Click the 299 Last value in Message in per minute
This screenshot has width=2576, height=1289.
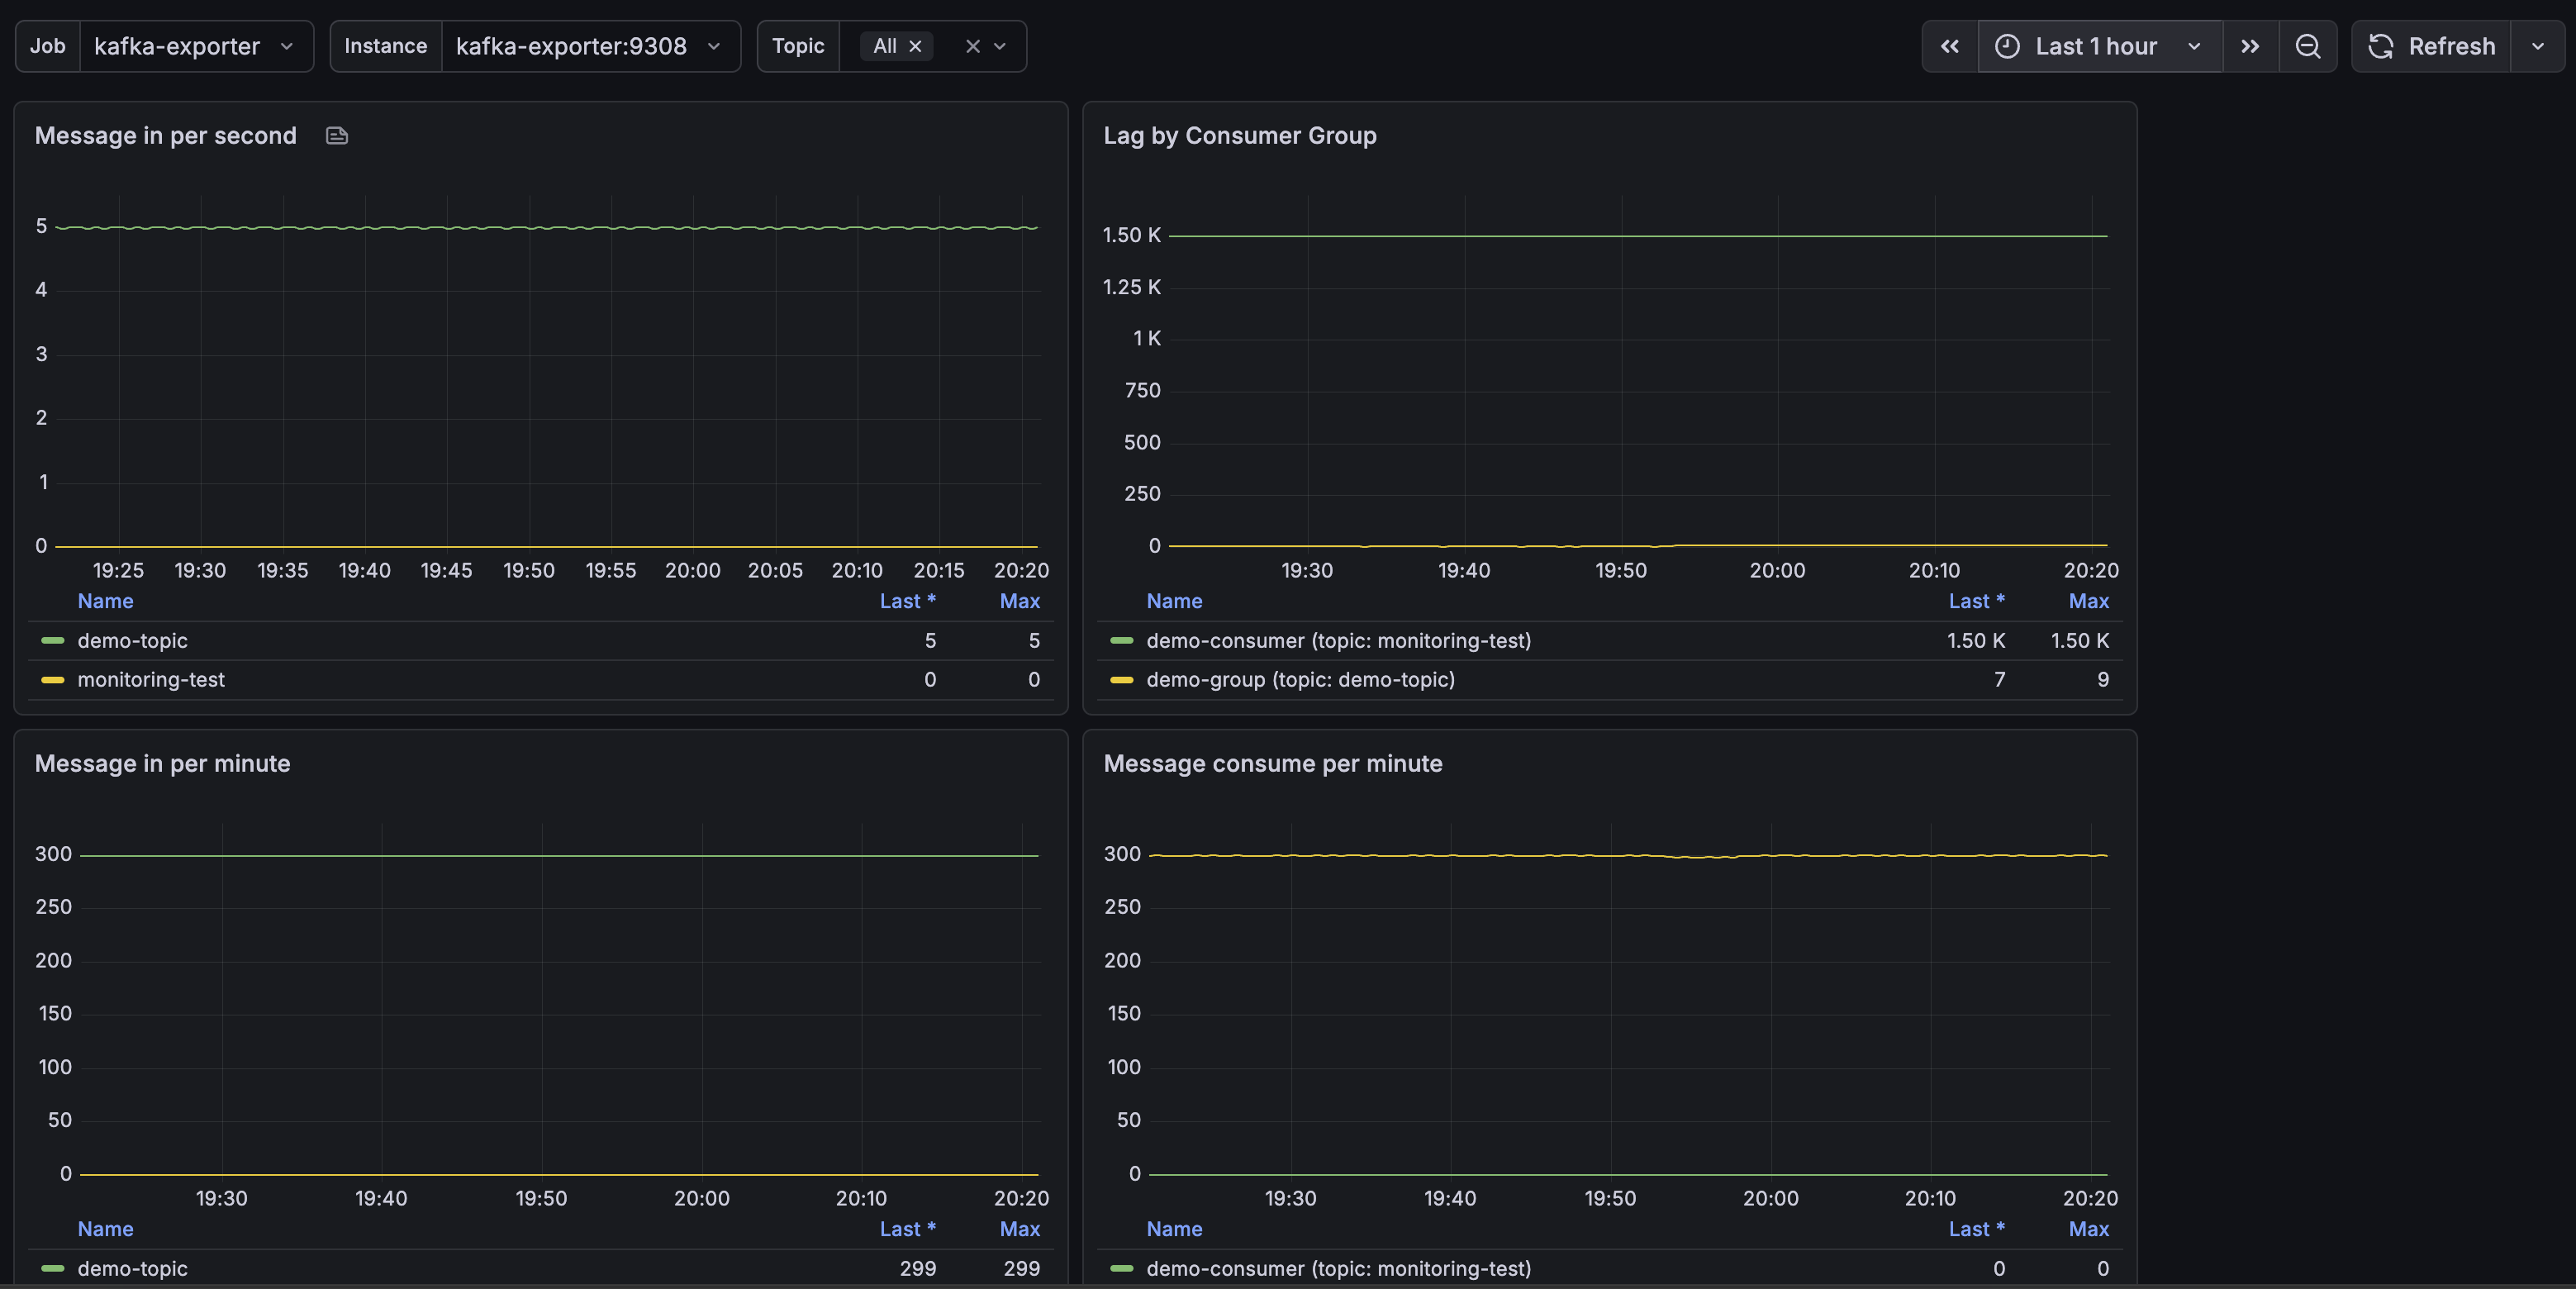pos(918,1269)
